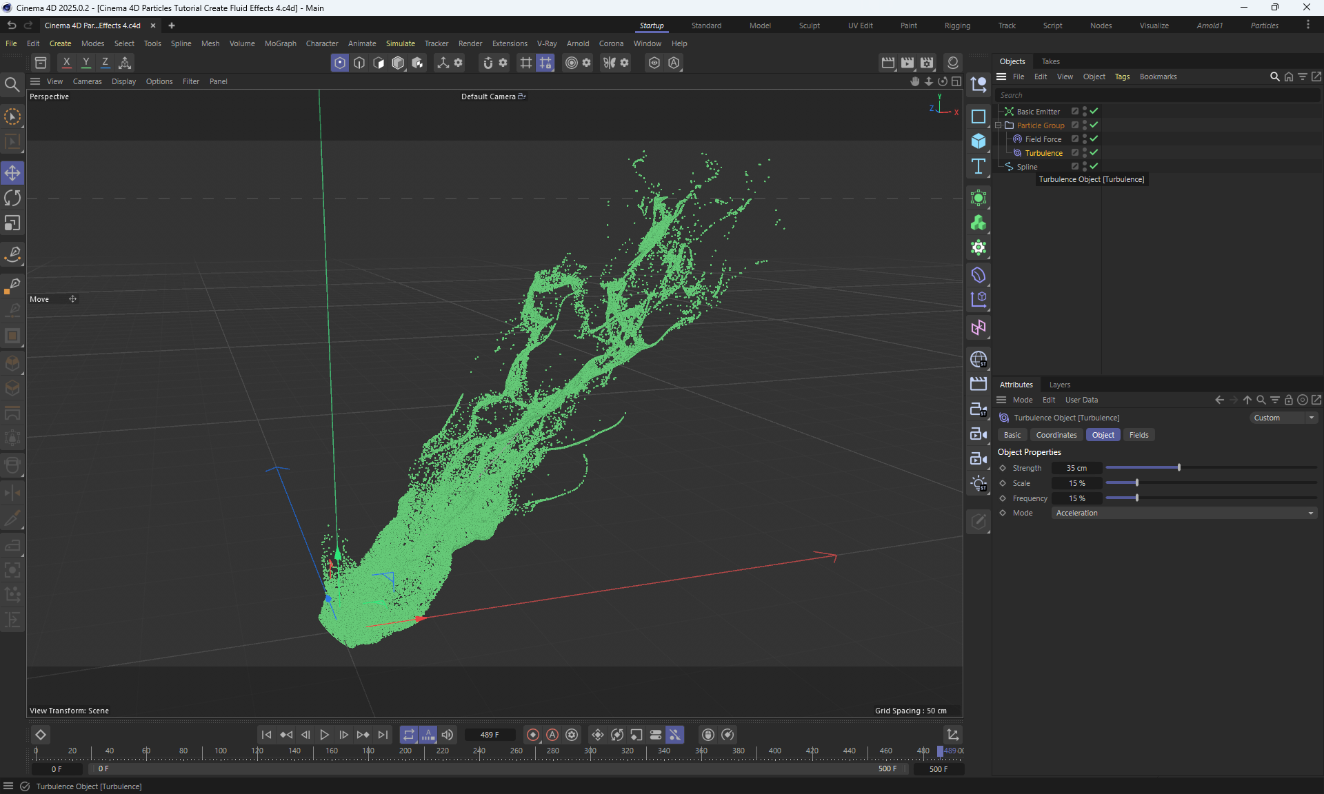Collapse the Particle Group tree
Viewport: 1324px width, 794px height.
coord(998,125)
